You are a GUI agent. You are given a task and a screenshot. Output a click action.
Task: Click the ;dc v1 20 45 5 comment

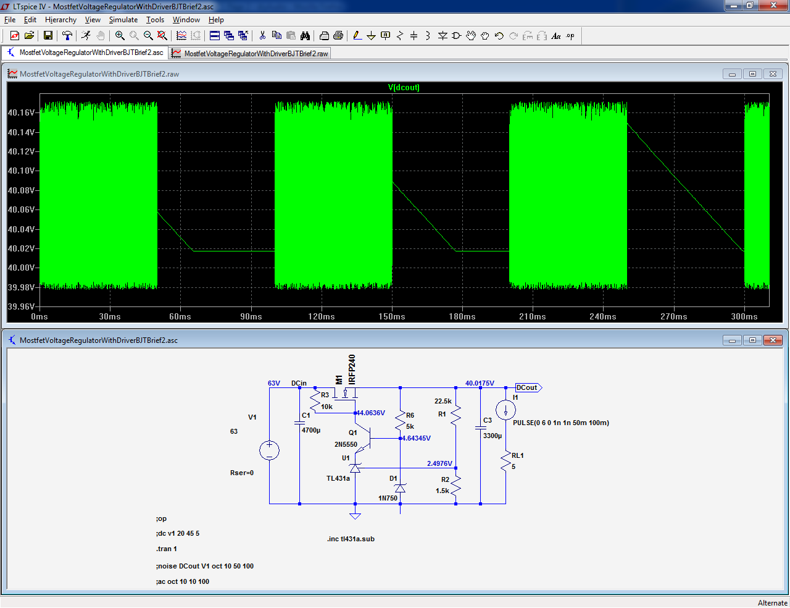[x=178, y=533]
